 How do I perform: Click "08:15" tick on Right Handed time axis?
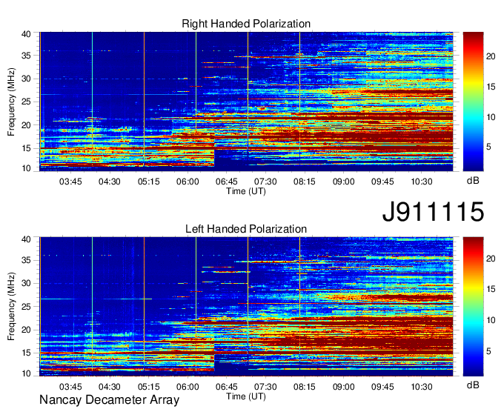tap(305, 182)
